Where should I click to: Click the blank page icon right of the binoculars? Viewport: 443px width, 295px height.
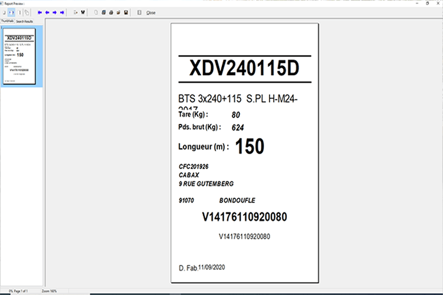coord(96,12)
